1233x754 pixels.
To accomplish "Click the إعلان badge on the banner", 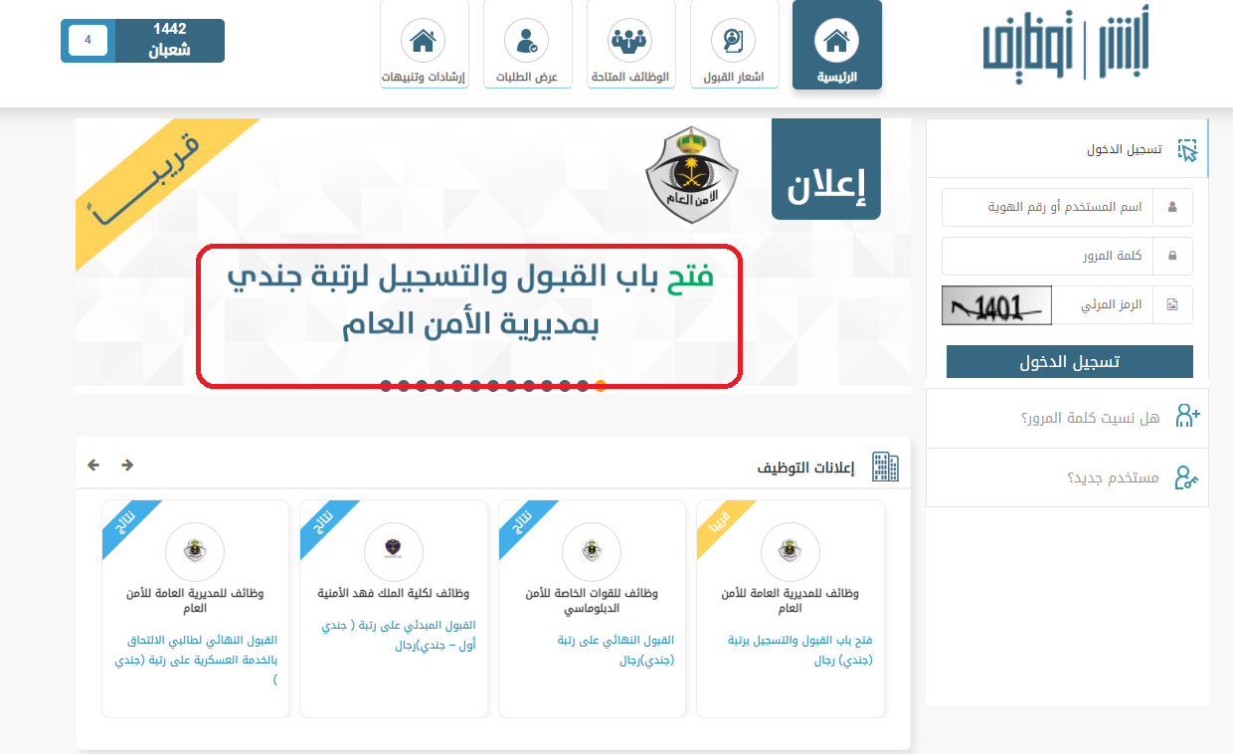I will (826, 171).
